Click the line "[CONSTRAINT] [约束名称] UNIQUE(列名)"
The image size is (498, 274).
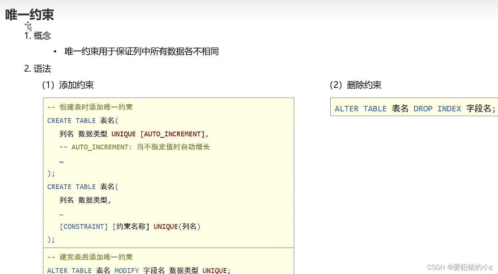coord(130,227)
